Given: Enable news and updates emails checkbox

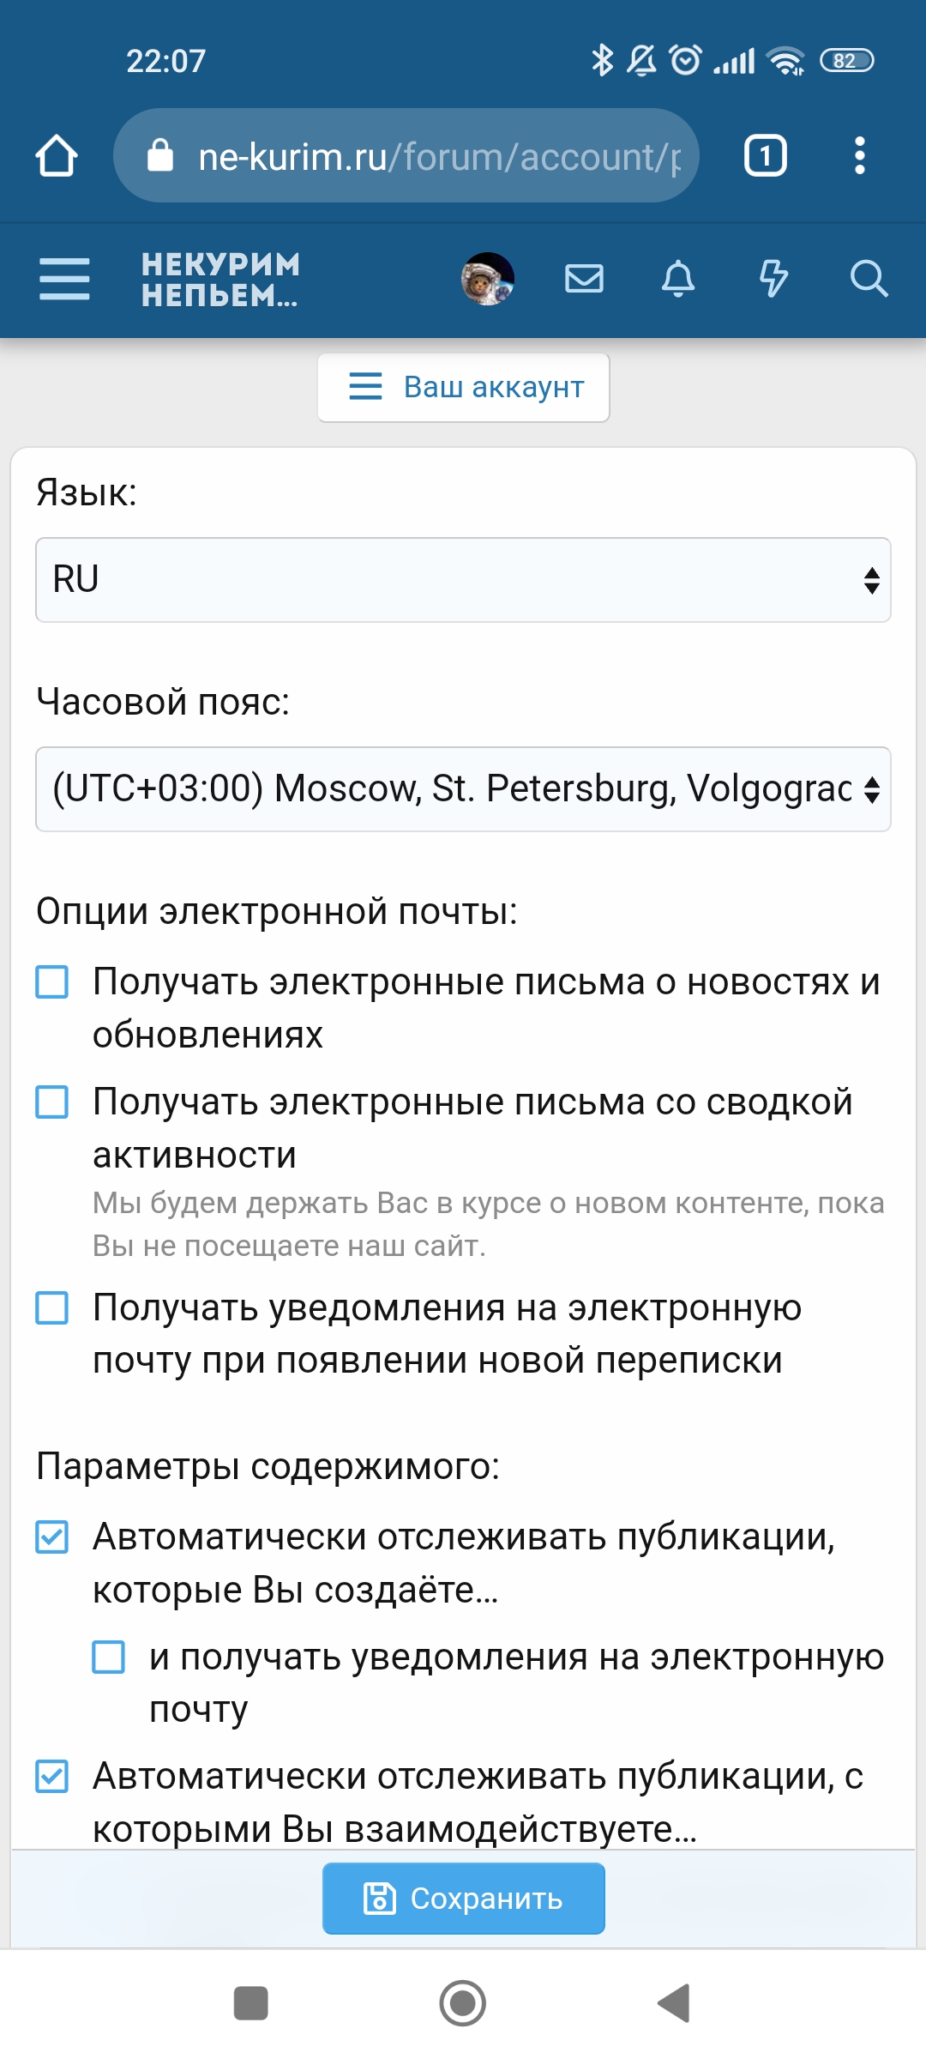Looking at the screenshot, I should [52, 982].
